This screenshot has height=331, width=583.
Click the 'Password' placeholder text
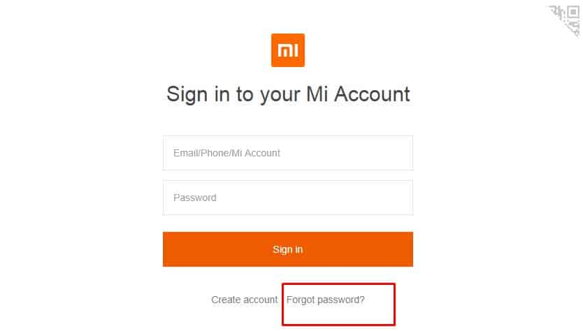pyautogui.click(x=195, y=198)
